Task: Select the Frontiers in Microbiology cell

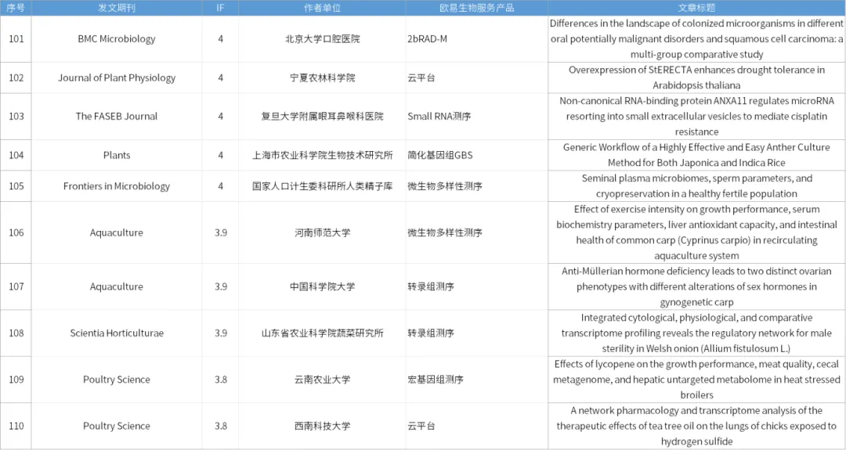Action: [x=117, y=186]
